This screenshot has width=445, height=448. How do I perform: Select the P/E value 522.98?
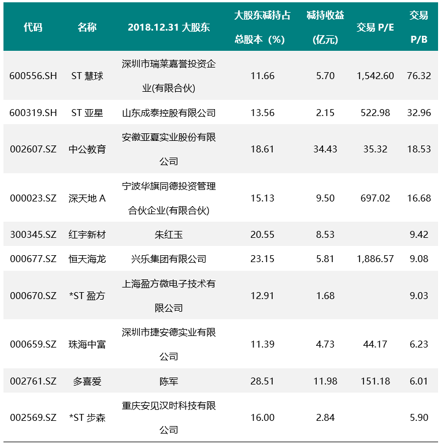tap(375, 113)
